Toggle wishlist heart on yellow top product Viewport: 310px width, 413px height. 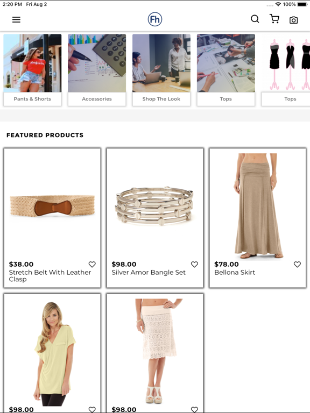[x=92, y=409]
